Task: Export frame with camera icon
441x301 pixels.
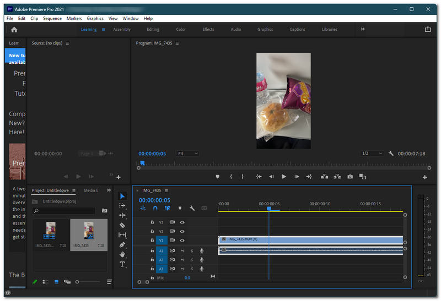Action: pyautogui.click(x=350, y=177)
